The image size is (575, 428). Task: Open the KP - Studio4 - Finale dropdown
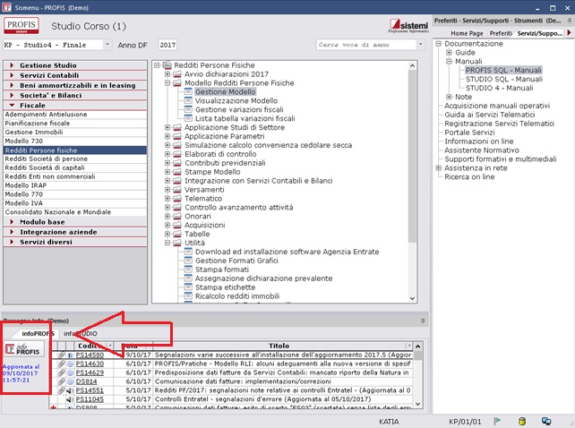point(107,44)
